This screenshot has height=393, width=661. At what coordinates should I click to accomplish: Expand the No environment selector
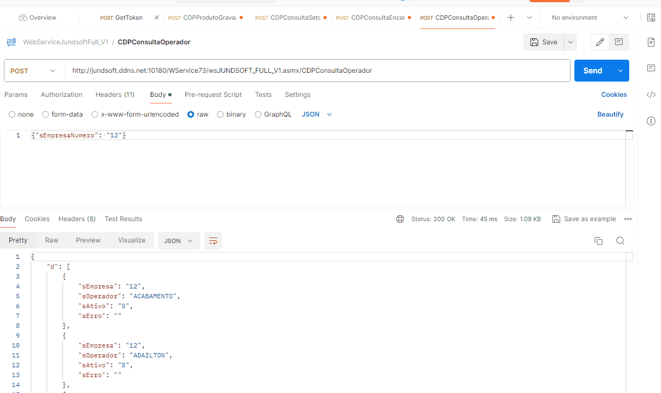tap(590, 18)
